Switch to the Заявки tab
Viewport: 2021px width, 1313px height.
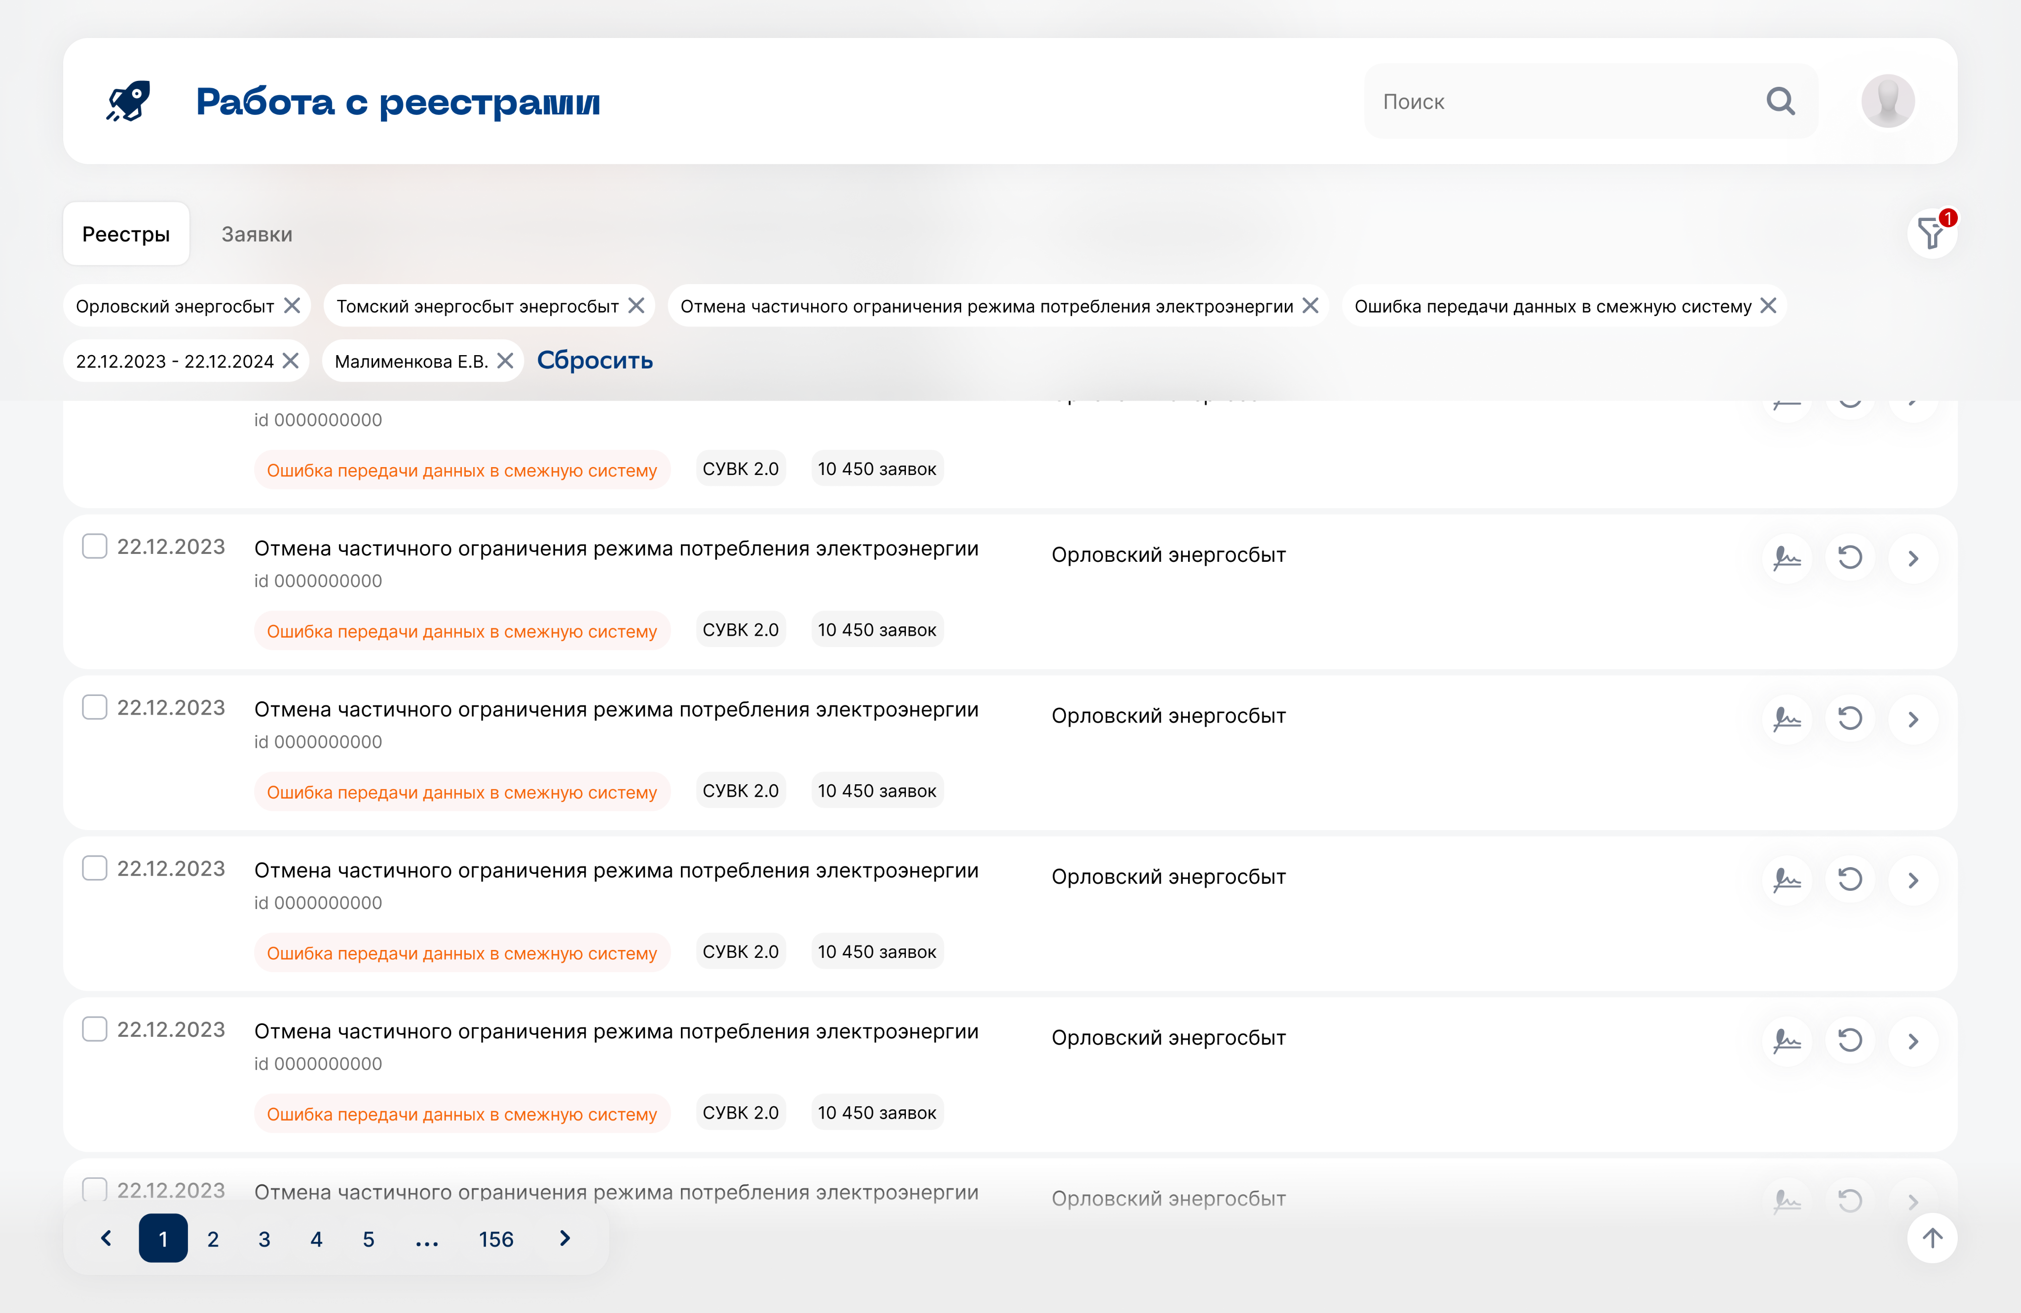pyautogui.click(x=257, y=234)
